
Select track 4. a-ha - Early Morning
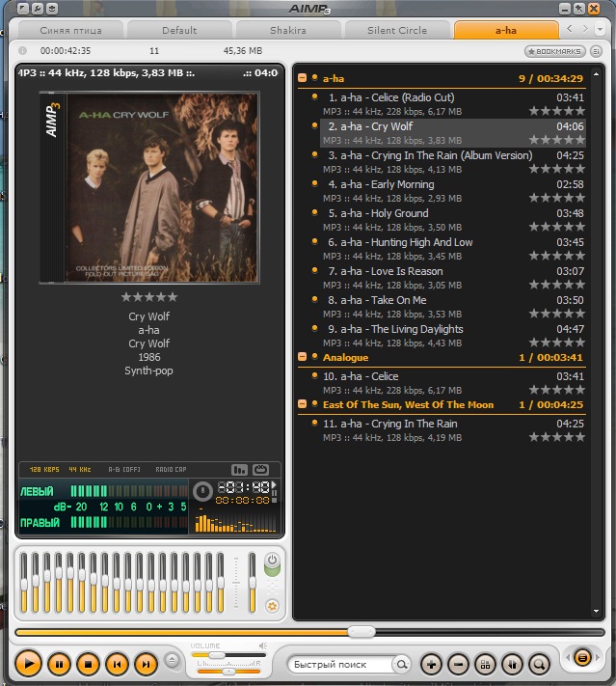pos(453,191)
